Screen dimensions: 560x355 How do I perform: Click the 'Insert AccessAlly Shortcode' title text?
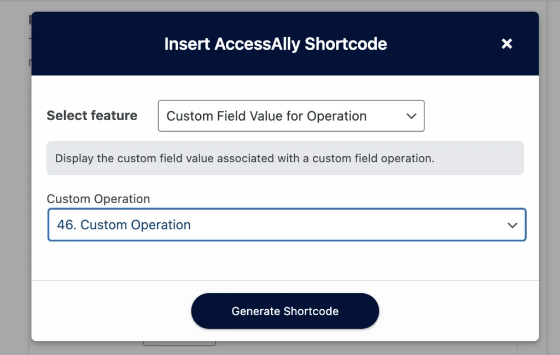pos(276,44)
